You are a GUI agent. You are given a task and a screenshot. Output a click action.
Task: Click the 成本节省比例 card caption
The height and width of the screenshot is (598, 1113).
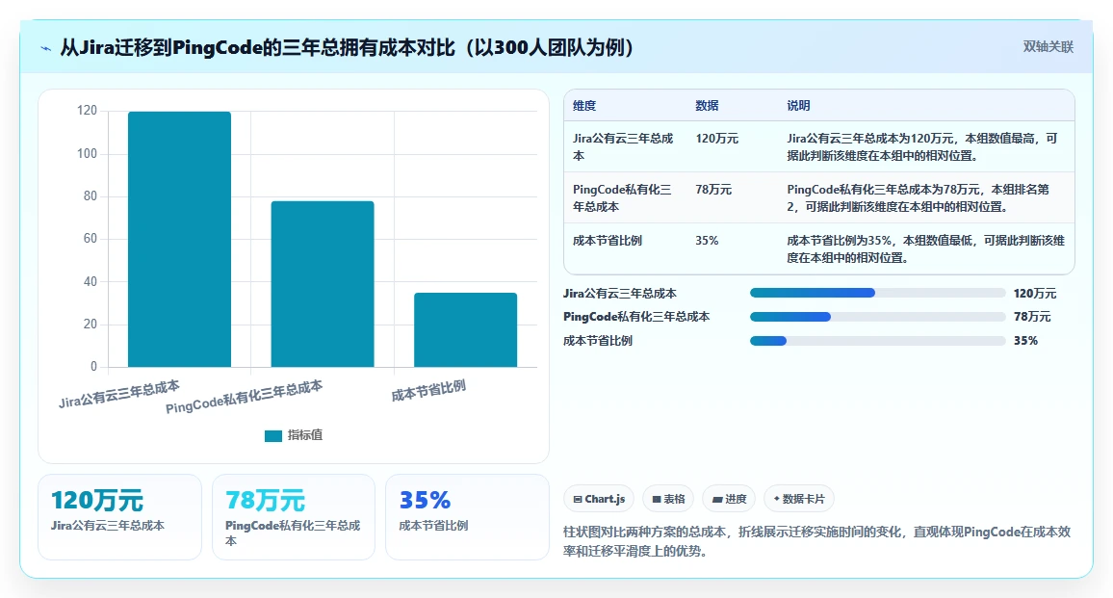(x=433, y=526)
